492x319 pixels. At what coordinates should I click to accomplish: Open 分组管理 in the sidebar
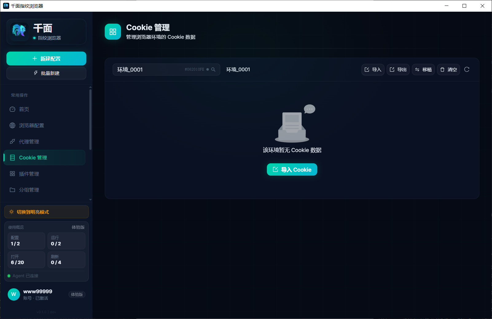[x=45, y=190]
